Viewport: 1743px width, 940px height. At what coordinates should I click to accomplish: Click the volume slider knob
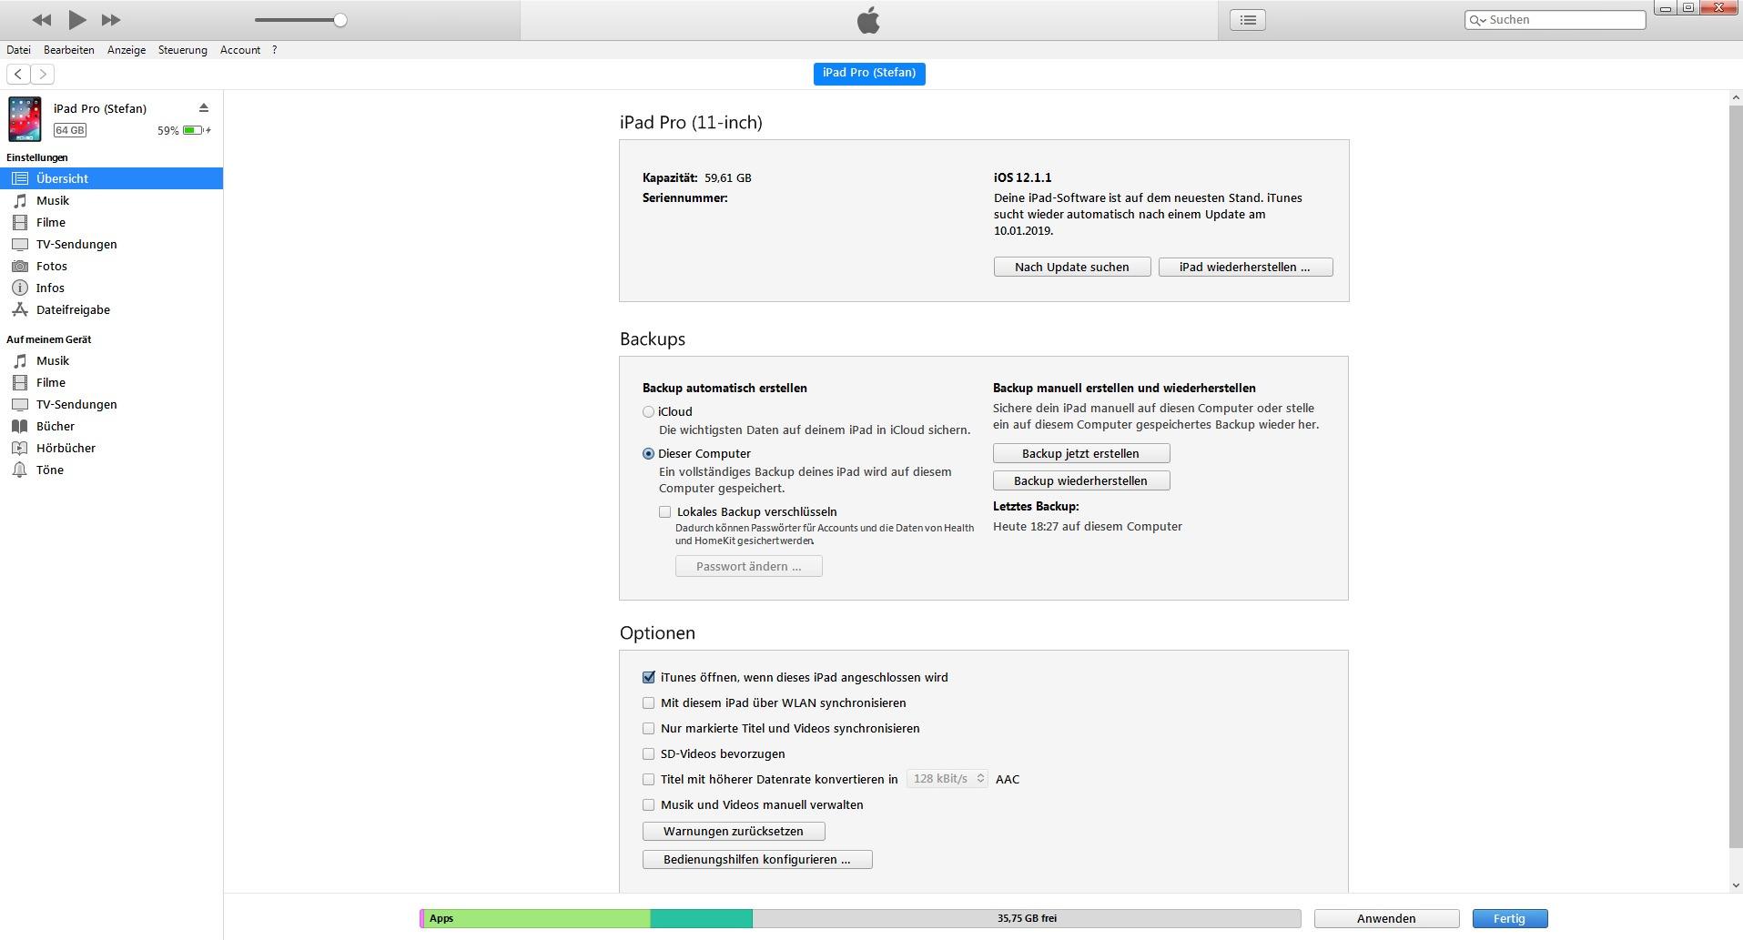339,20
